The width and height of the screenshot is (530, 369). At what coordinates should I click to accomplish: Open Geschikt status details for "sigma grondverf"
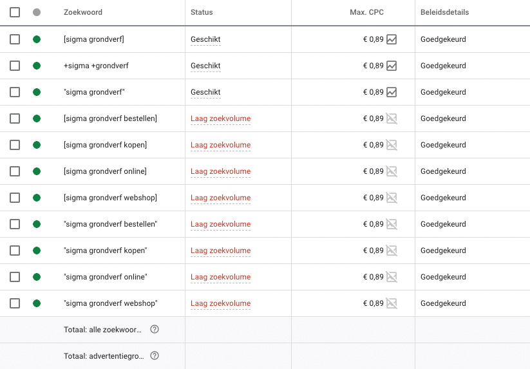click(x=205, y=92)
